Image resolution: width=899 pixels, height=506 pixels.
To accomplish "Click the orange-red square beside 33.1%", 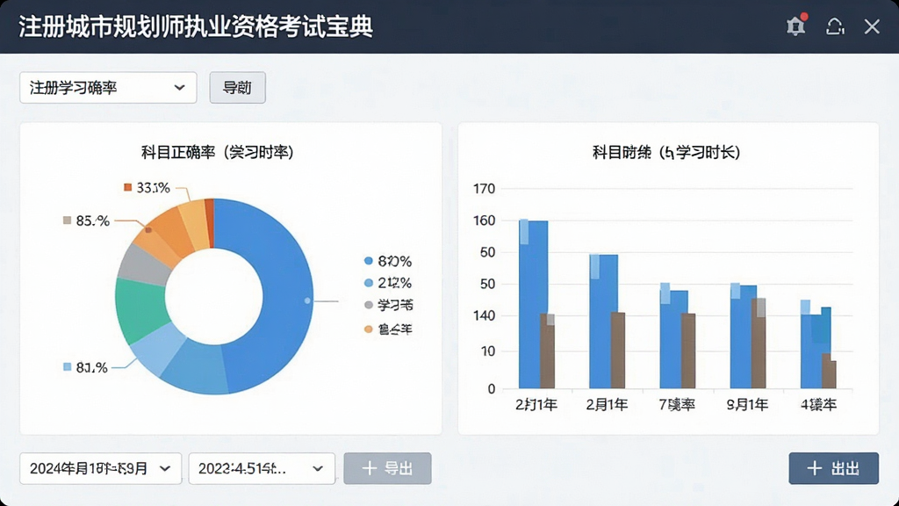I will [x=128, y=187].
